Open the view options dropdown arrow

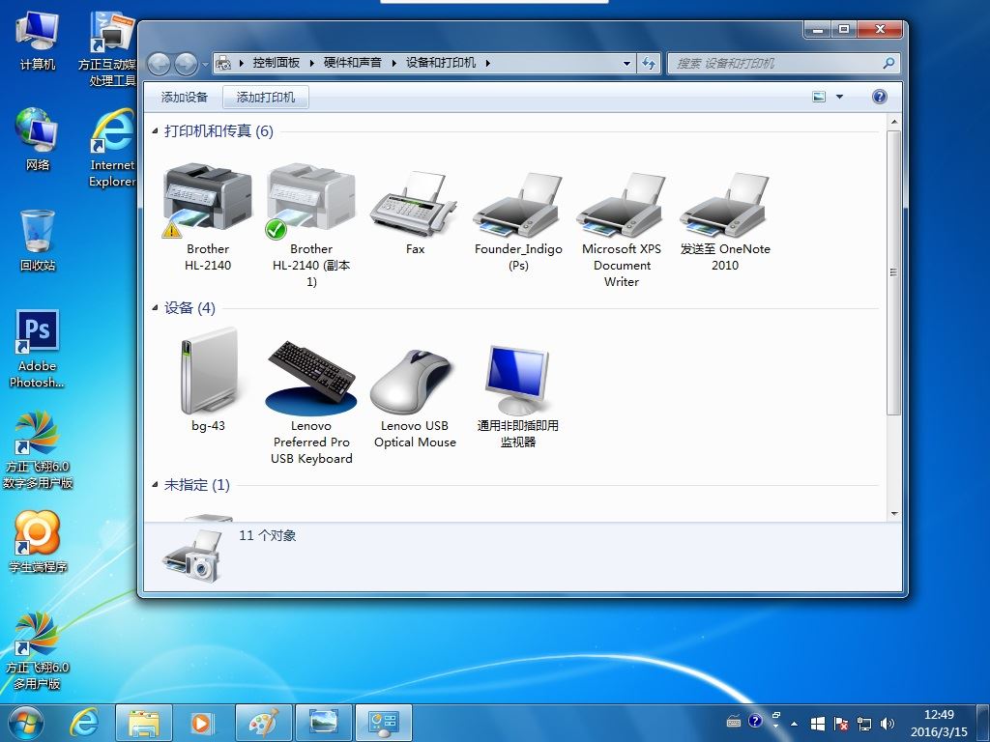[839, 97]
